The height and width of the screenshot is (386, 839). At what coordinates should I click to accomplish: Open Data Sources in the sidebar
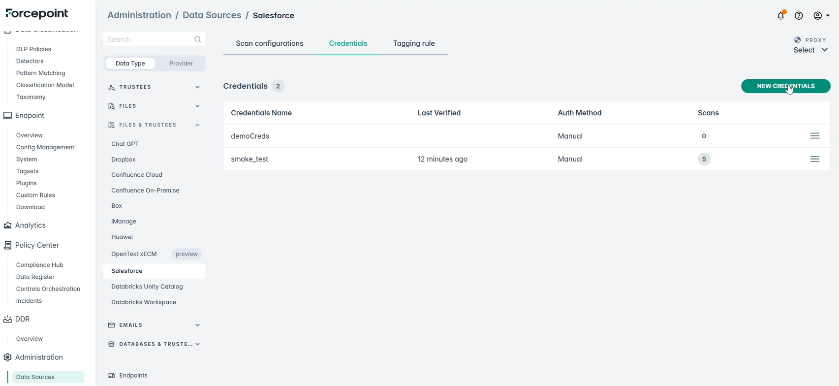(48, 377)
